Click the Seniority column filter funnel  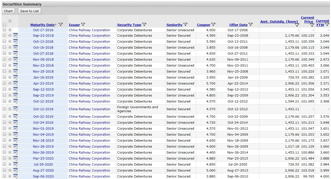pyautogui.click(x=185, y=24)
